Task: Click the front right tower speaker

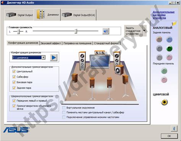Action: [x=117, y=59]
